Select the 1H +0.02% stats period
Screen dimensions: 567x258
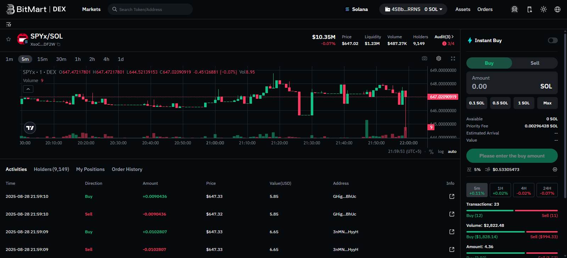pos(500,190)
